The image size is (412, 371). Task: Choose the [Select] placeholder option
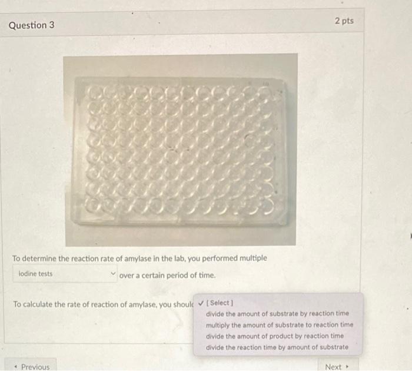pyautogui.click(x=220, y=303)
